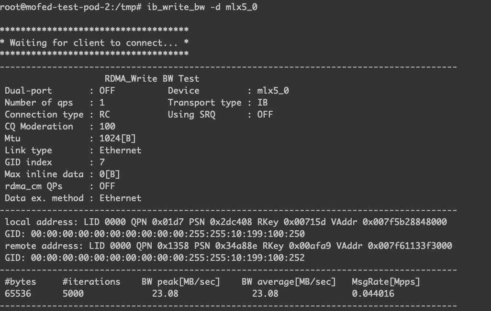The image size is (491, 311).
Task: Click the rdma_cm QPs OFF value
Action: pyautogui.click(x=107, y=186)
